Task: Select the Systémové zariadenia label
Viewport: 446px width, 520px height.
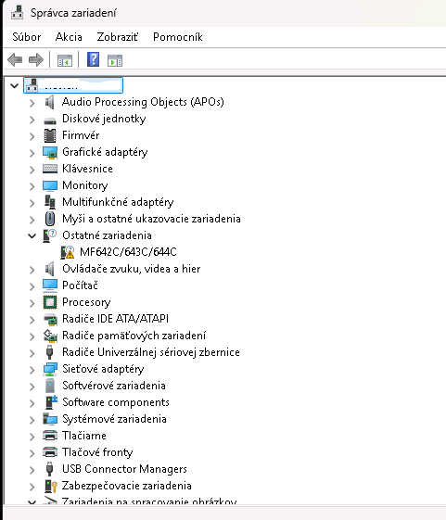Action: [x=114, y=419]
